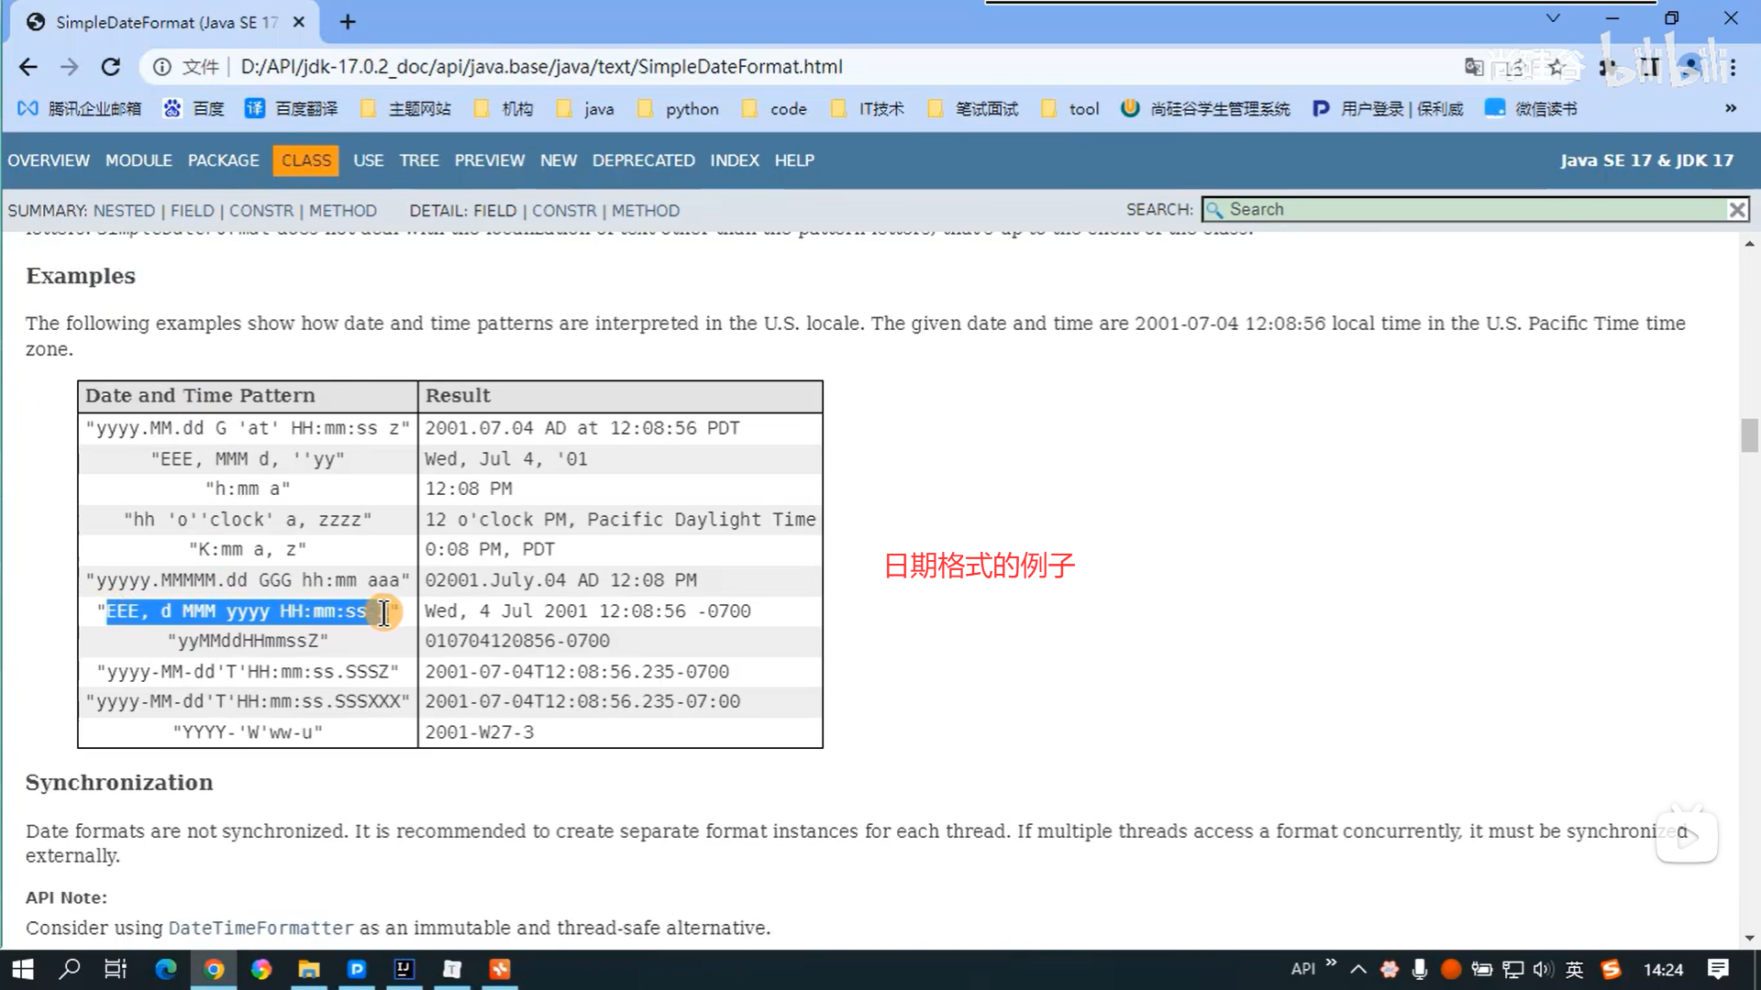
Task: Click the browser reload page icon
Action: (x=111, y=67)
